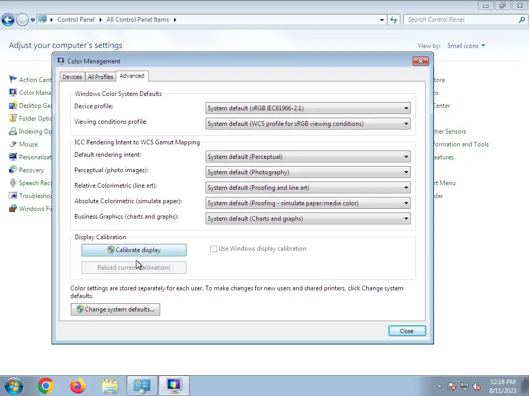Switch to Color Management taskbar button
This screenshot has height=396, width=529.
coord(174,386)
